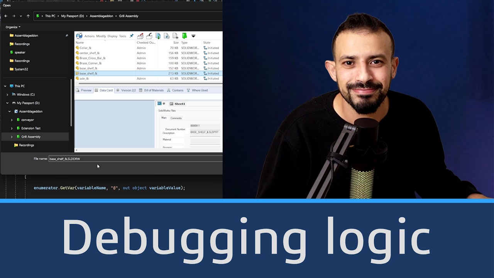This screenshot has height=278, width=494.
Task: Open the Tools menu
Action: pyautogui.click(x=122, y=36)
